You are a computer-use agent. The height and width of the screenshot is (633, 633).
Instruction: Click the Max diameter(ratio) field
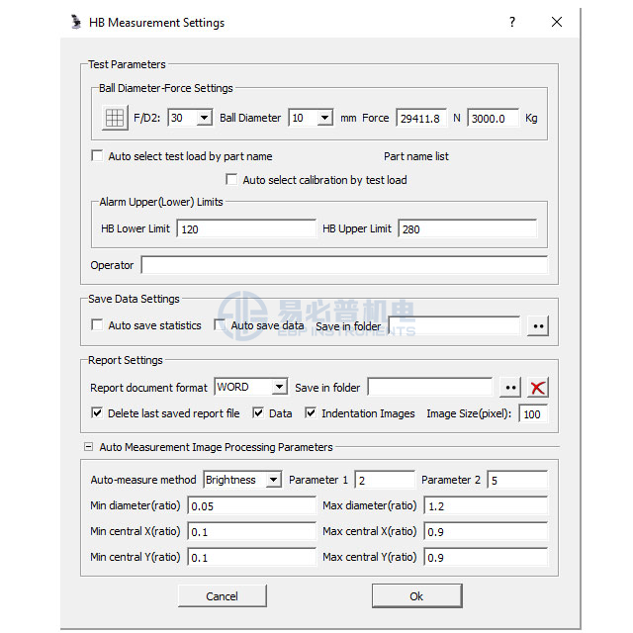pos(486,505)
